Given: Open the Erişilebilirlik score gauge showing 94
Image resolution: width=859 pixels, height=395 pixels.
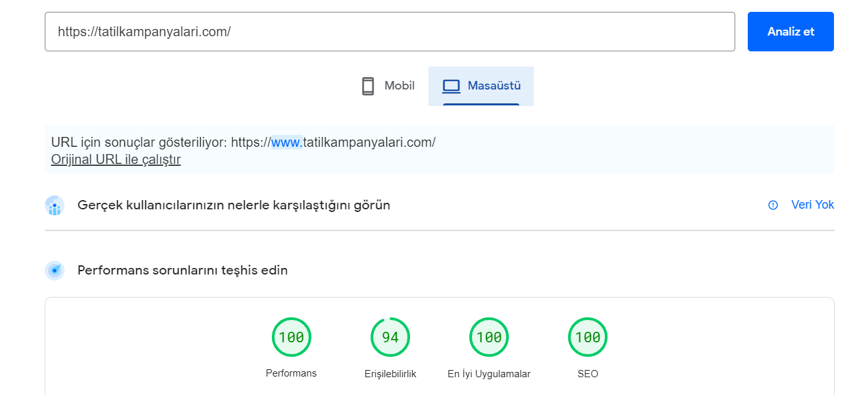Looking at the screenshot, I should coord(390,337).
